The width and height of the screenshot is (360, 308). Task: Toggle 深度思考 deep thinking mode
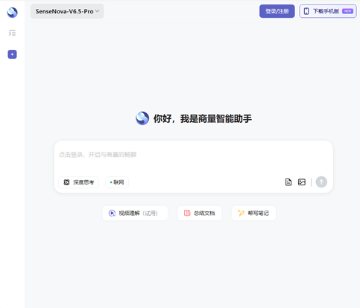coord(78,182)
